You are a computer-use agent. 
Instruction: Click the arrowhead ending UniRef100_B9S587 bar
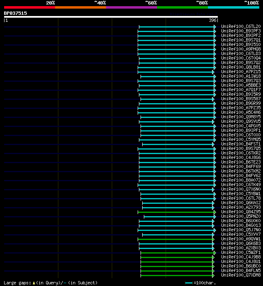[213, 99]
